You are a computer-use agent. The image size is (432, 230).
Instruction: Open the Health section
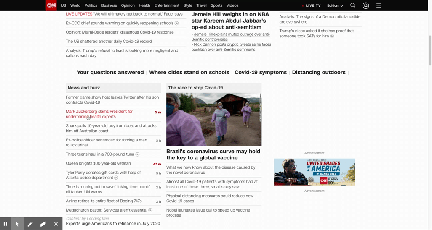144,5
